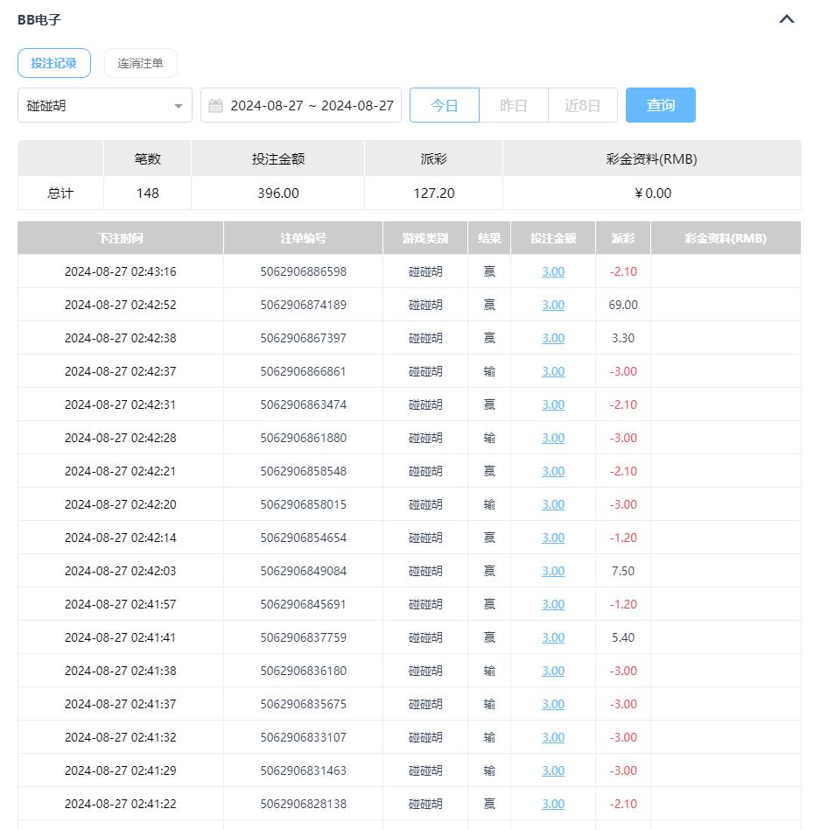Select the 投注记录 tab

(x=54, y=63)
